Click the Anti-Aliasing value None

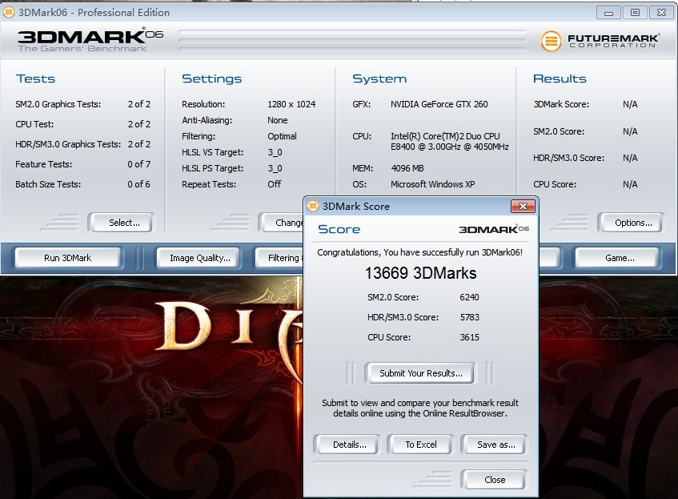277,120
